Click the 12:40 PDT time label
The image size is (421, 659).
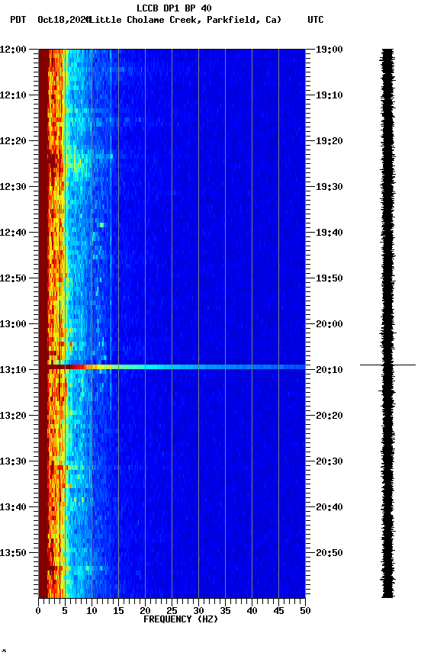pos(13,233)
